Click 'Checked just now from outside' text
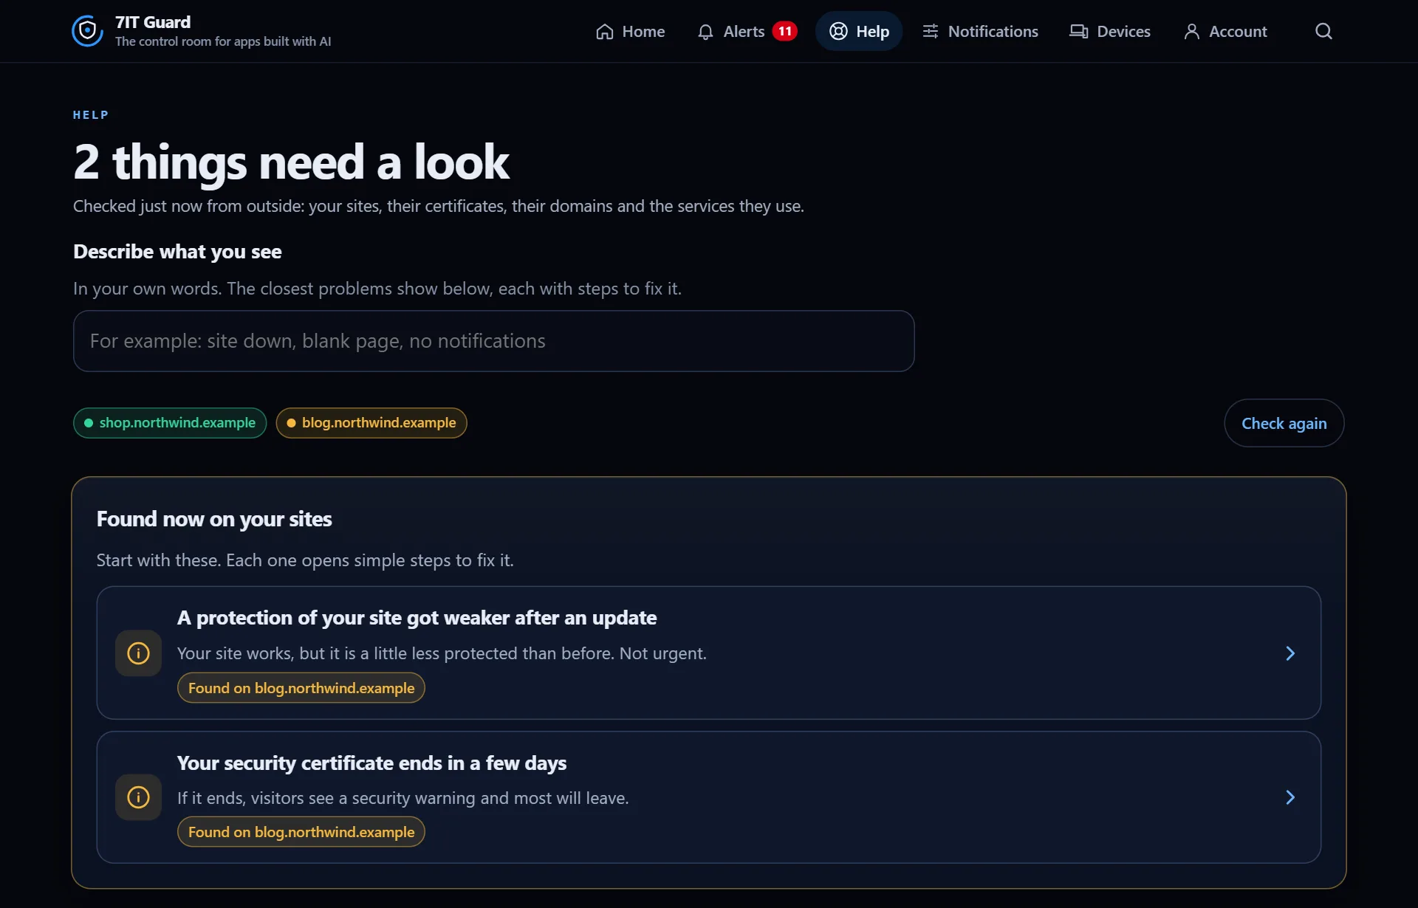 [x=439, y=206]
